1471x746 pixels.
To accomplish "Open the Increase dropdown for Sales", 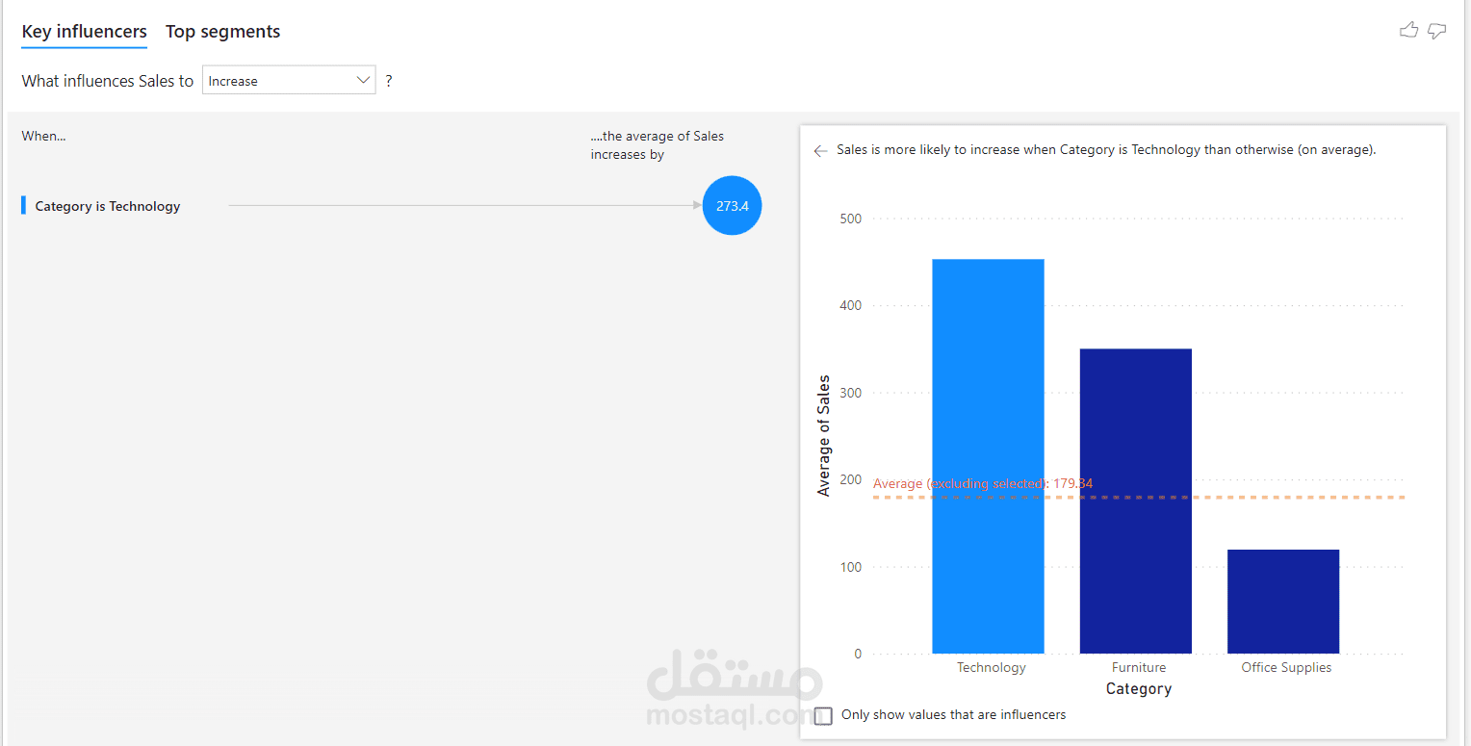I will tap(289, 81).
